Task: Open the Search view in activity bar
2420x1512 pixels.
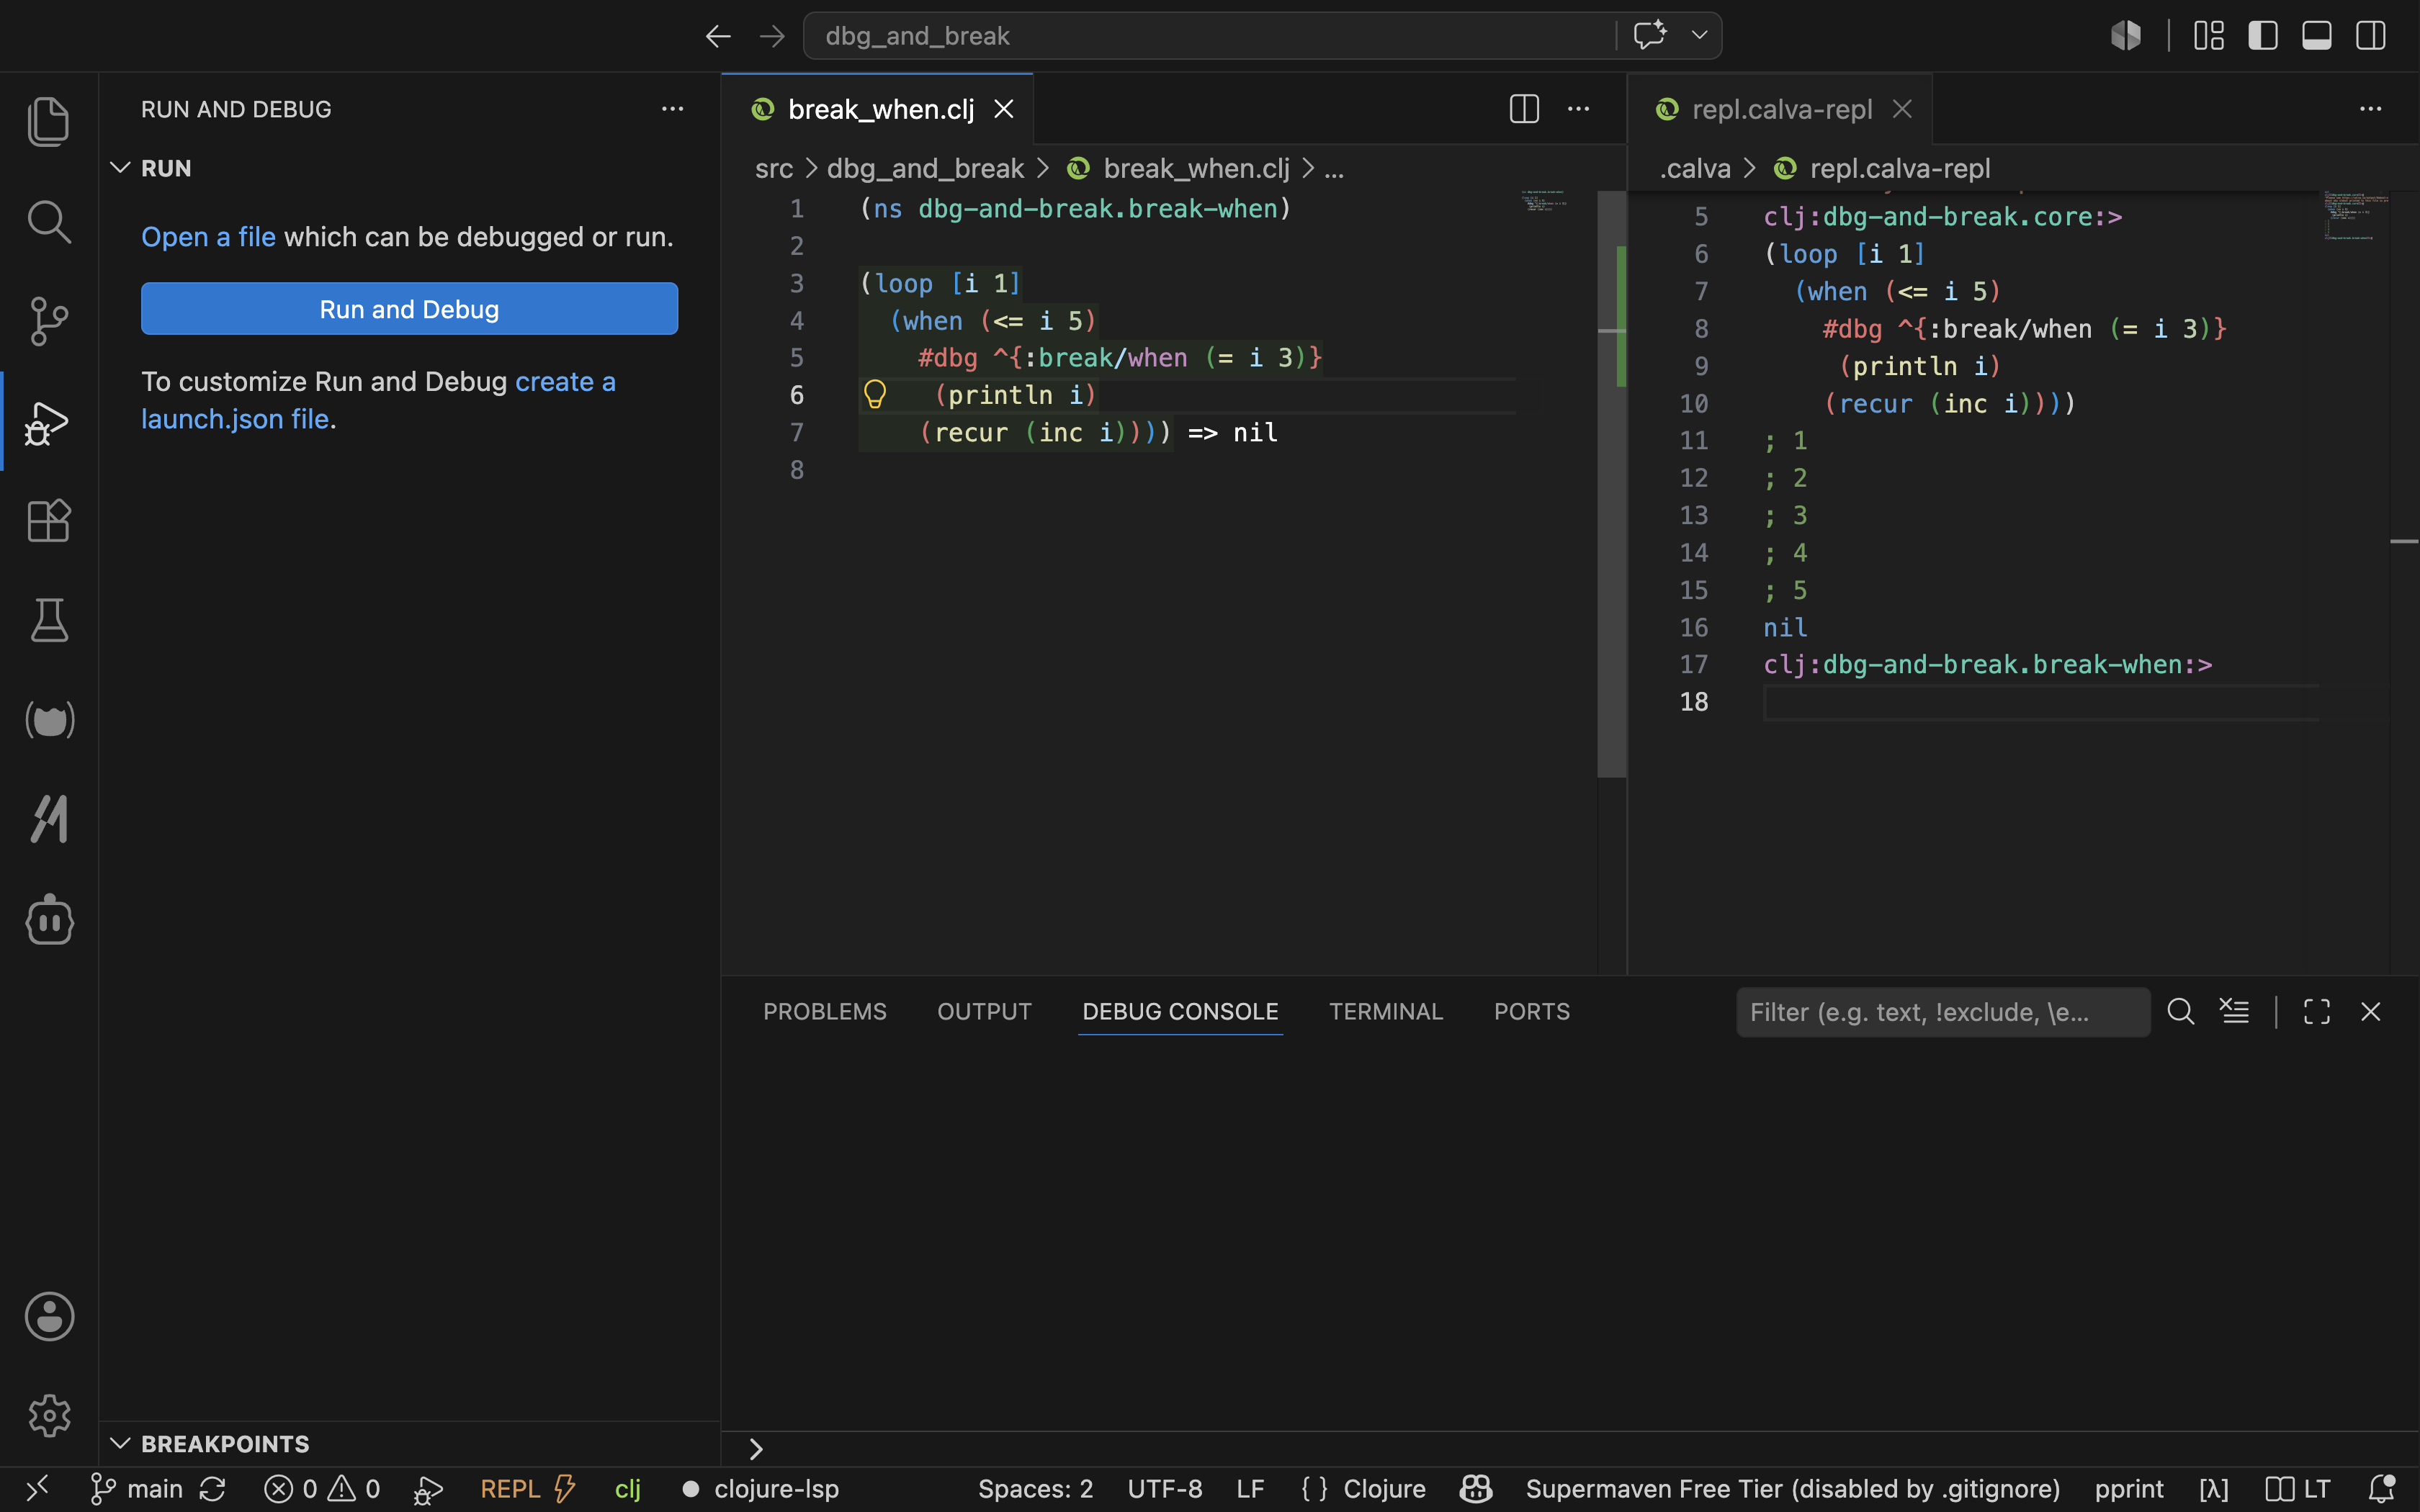Action: (48, 221)
